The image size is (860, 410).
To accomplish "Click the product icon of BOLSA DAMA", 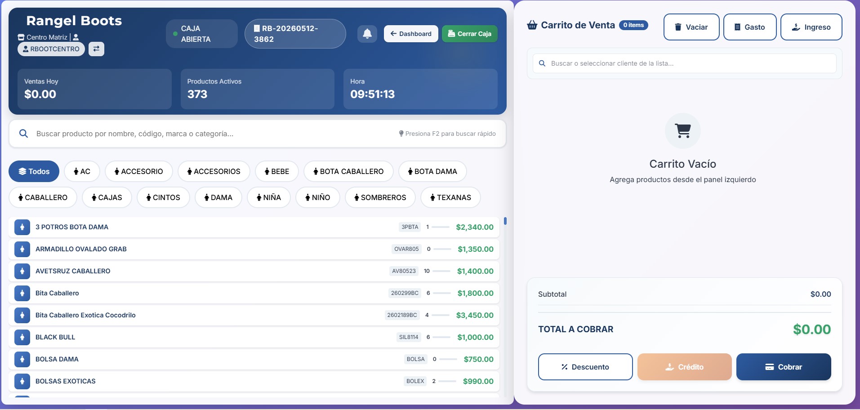I will click(22, 359).
